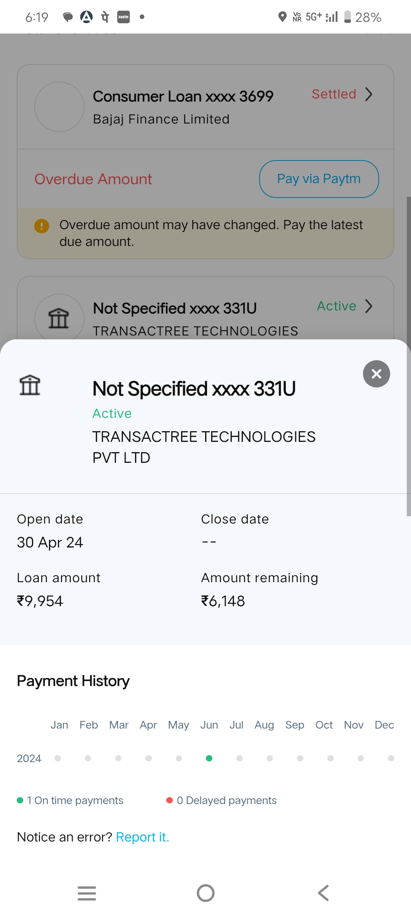Click Pay via Paytm button
The image size is (411, 915).
319,179
